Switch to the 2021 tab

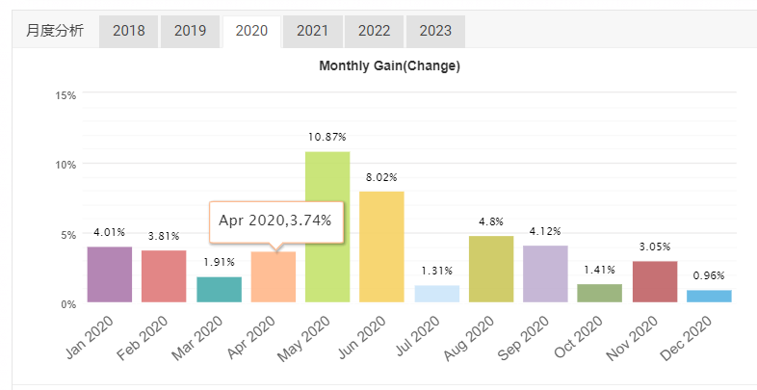313,31
